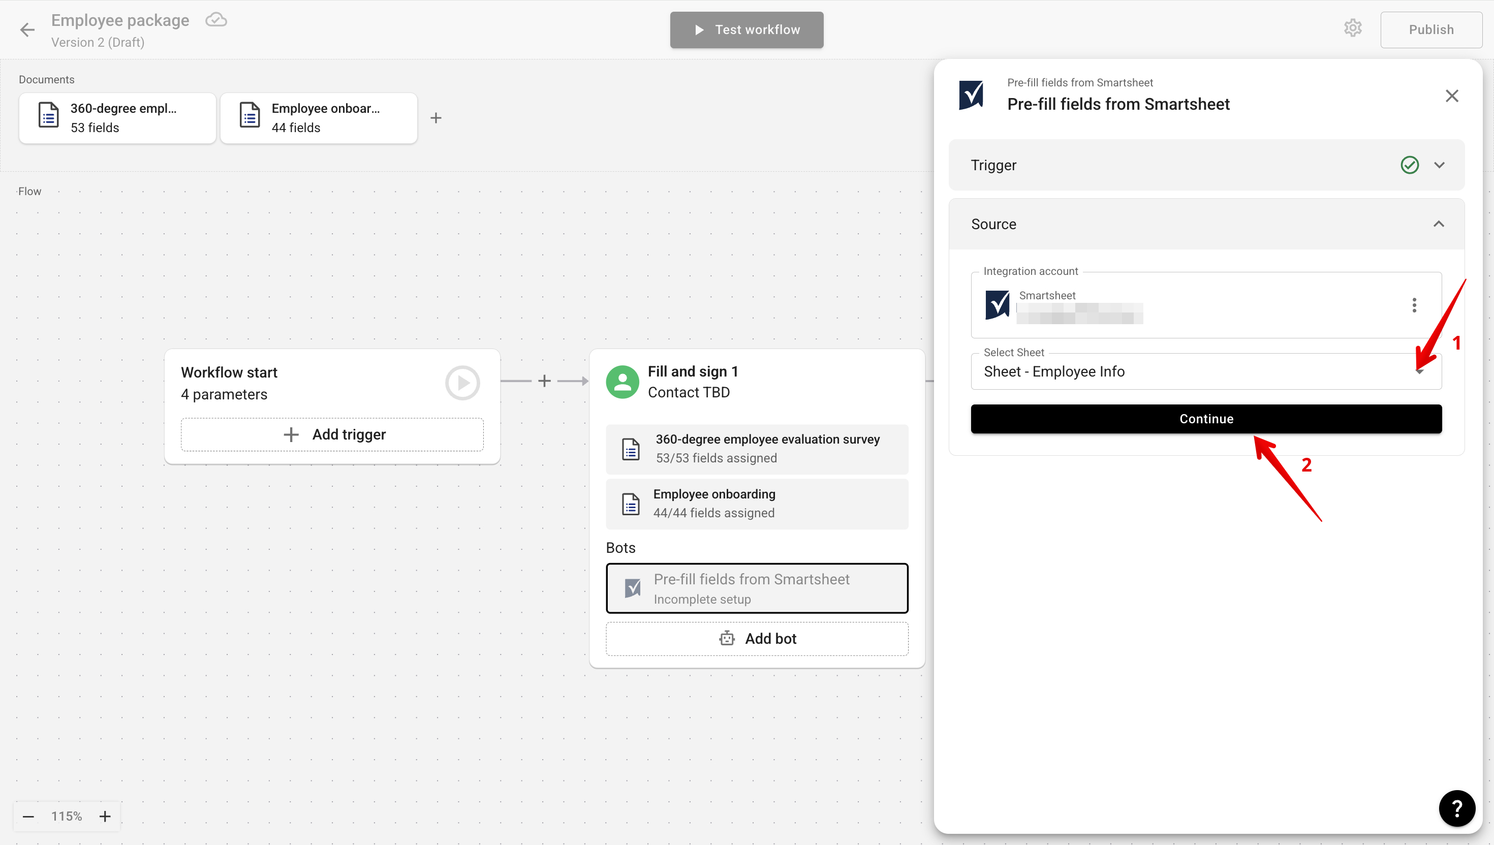Open workflow settings gear icon

[1352, 28]
